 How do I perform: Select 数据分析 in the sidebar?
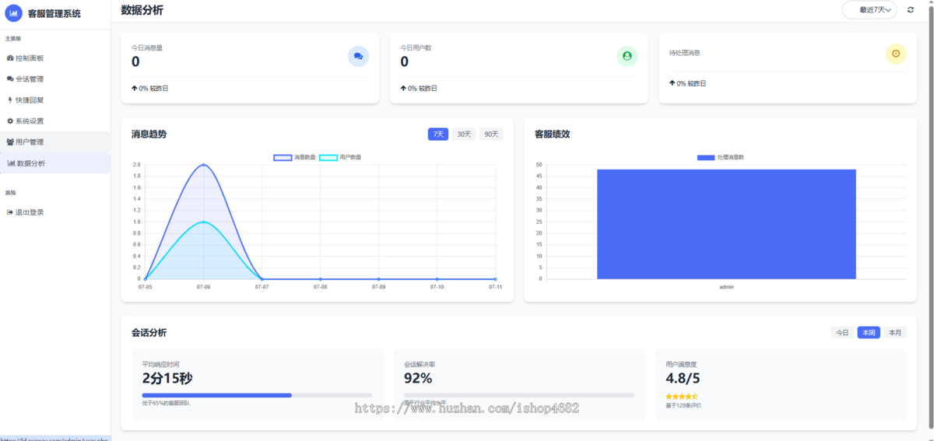[55, 163]
